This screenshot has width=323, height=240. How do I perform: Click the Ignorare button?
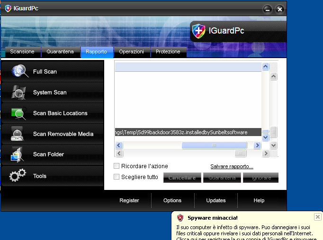coord(261,178)
